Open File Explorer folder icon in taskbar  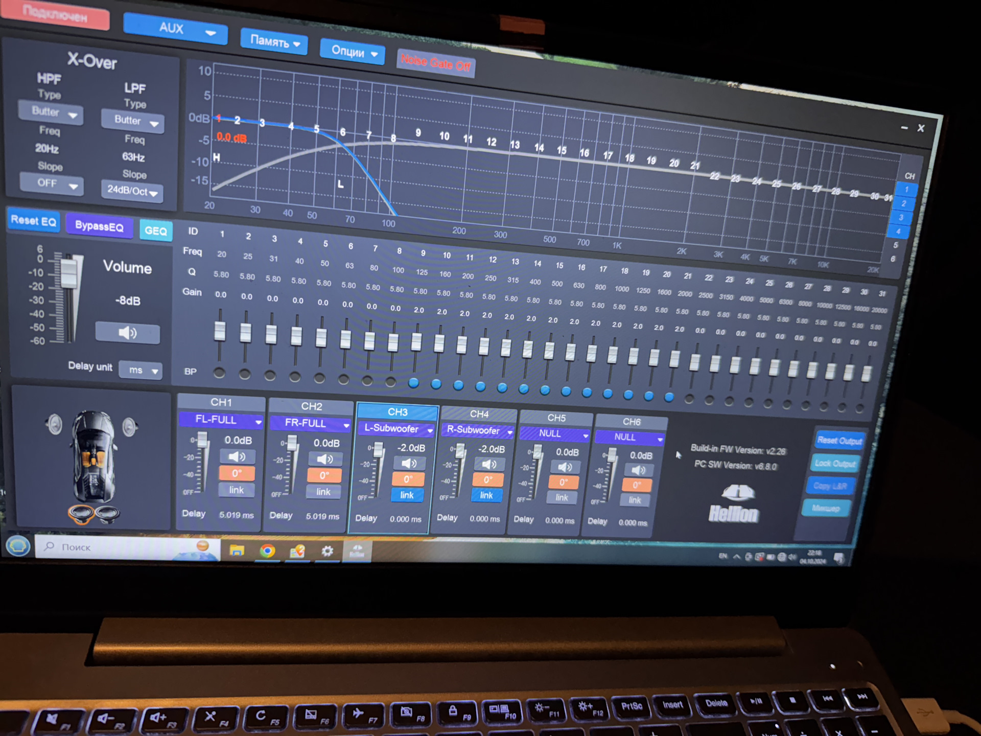(237, 550)
